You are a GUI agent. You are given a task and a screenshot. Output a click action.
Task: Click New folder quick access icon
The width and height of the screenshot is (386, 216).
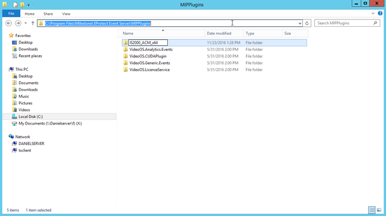22,5
